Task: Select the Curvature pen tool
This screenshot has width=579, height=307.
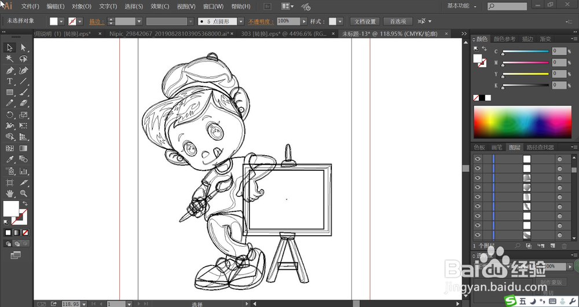Action: pos(24,70)
